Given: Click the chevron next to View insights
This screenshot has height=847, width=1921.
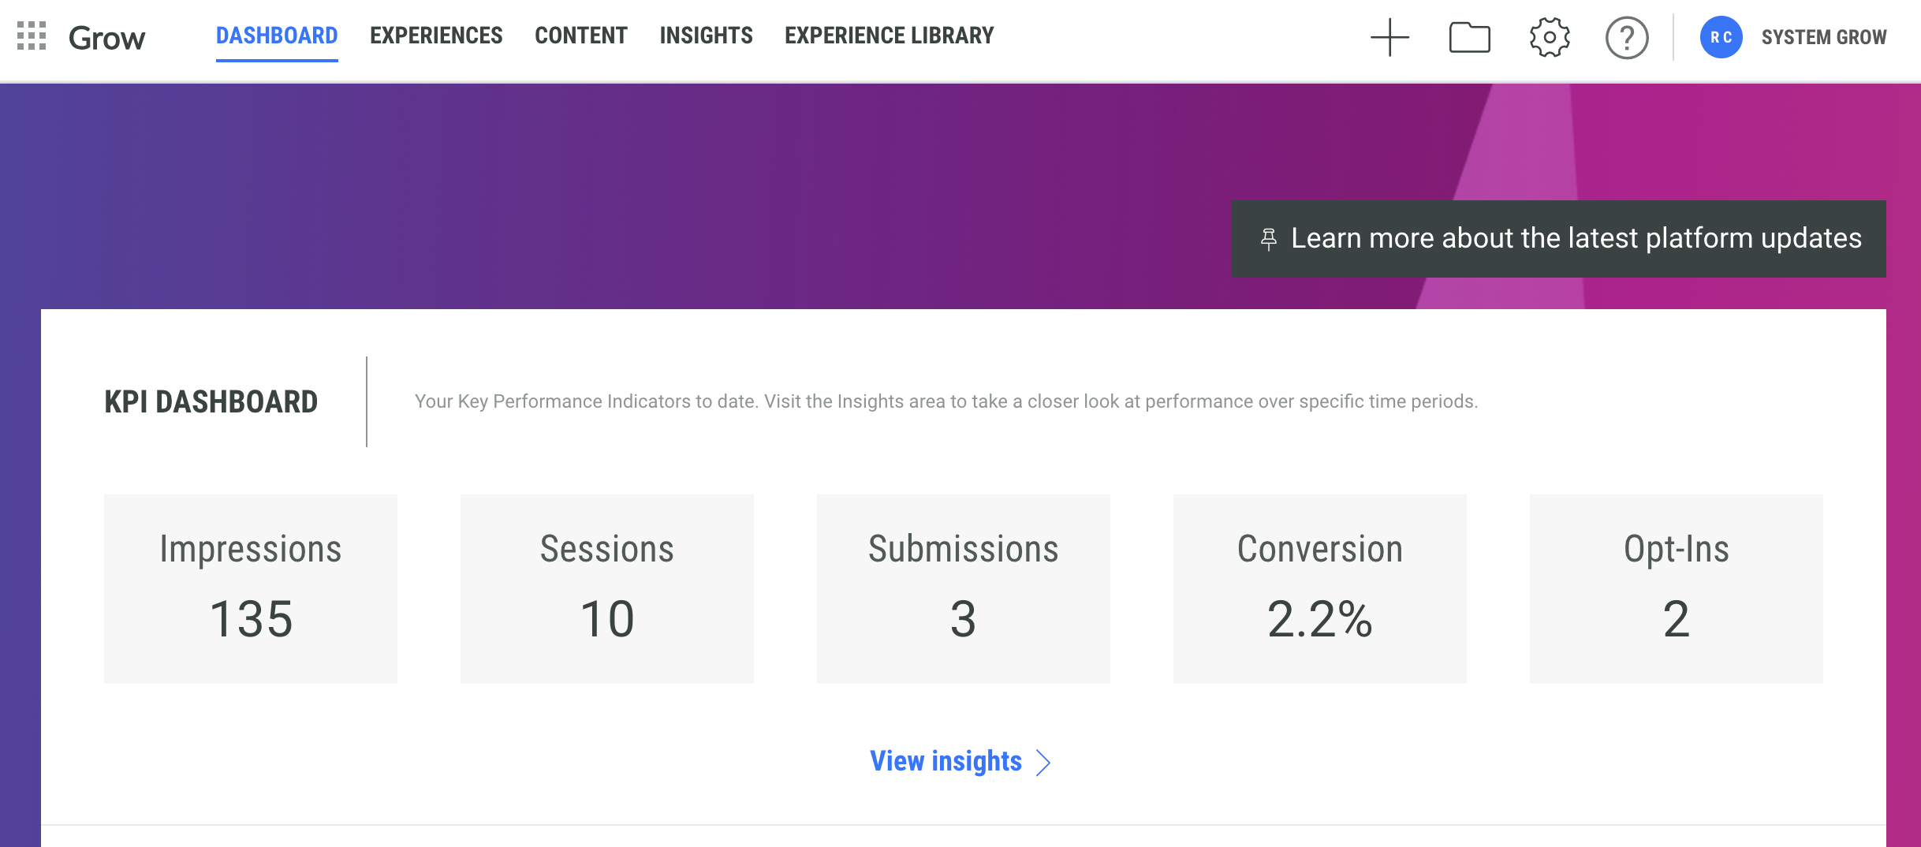Looking at the screenshot, I should point(1043,763).
